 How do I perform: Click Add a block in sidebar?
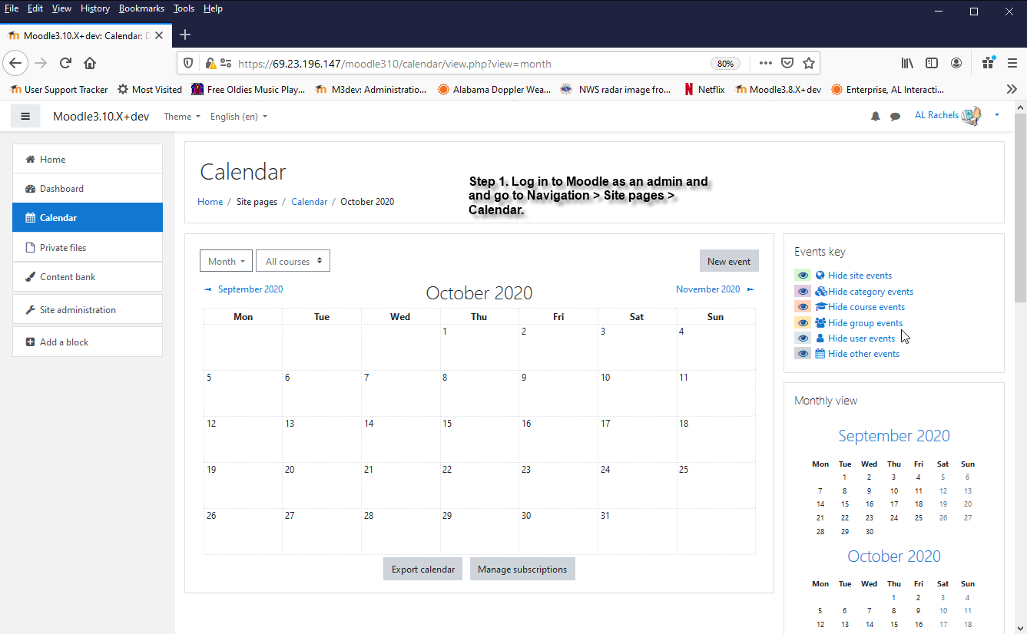tap(88, 342)
